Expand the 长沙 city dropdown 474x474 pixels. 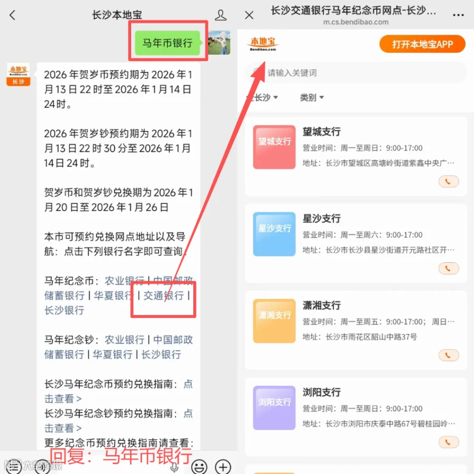(x=263, y=97)
